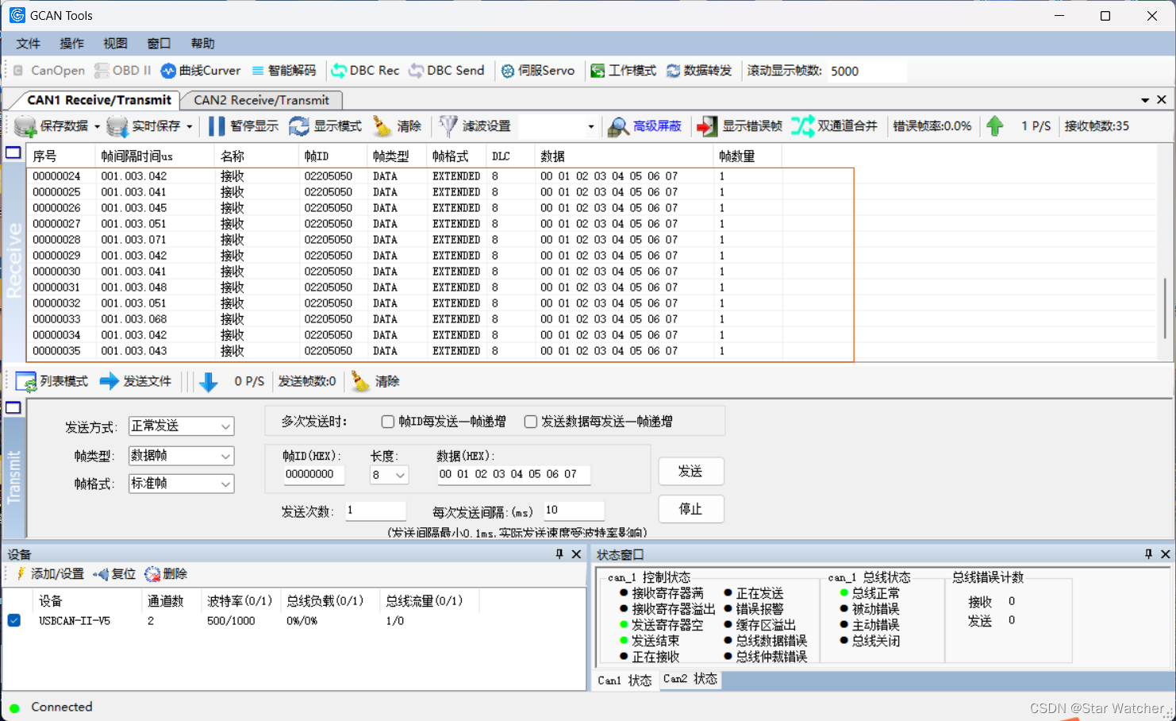
Task: Toggle the Transmit panel collapse box
Action: (x=13, y=408)
